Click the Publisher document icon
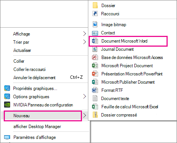 95,82
